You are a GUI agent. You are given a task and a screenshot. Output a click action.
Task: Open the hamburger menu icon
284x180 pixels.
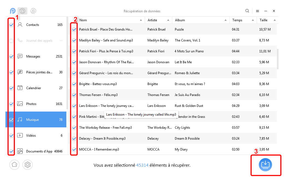(258, 11)
